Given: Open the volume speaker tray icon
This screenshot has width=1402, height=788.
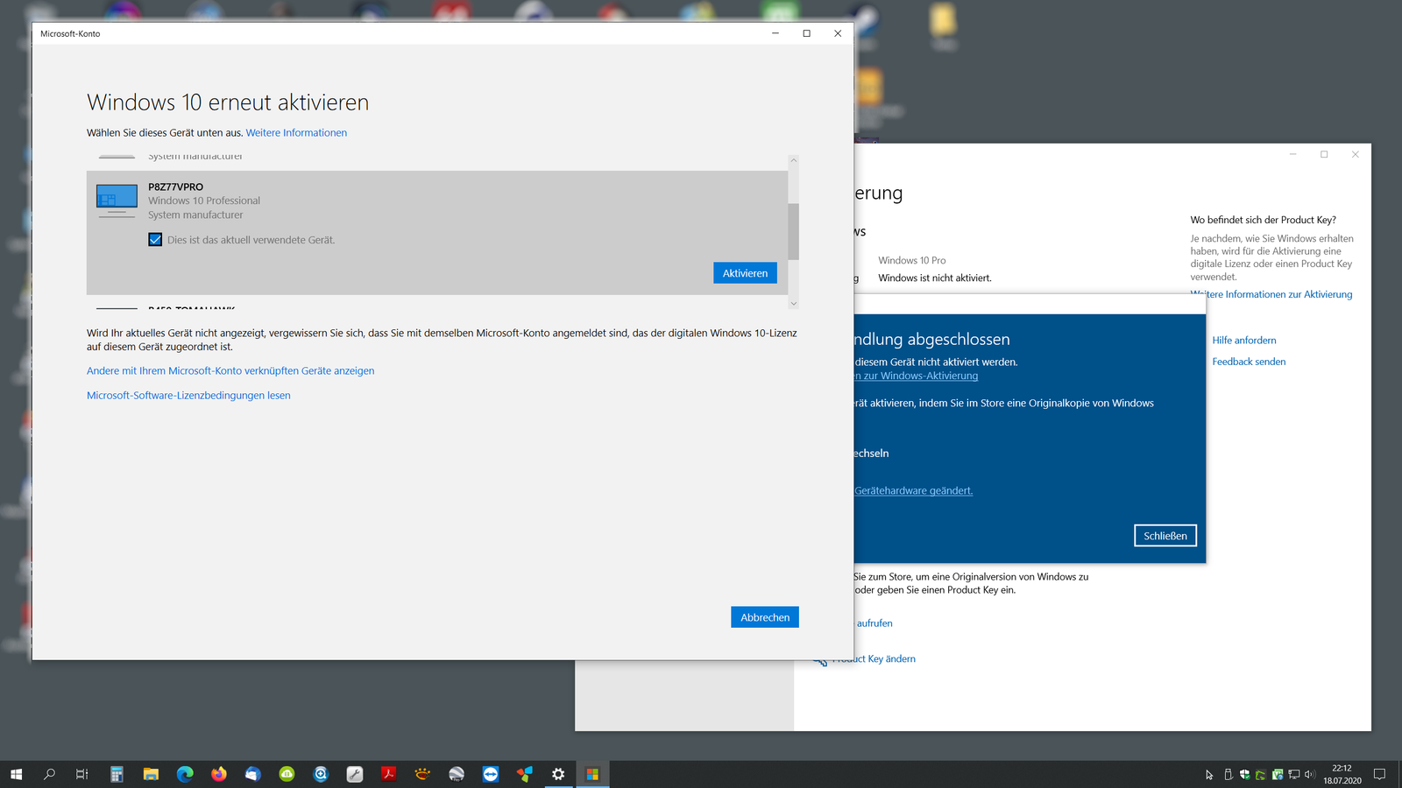Looking at the screenshot, I should pos(1310,775).
